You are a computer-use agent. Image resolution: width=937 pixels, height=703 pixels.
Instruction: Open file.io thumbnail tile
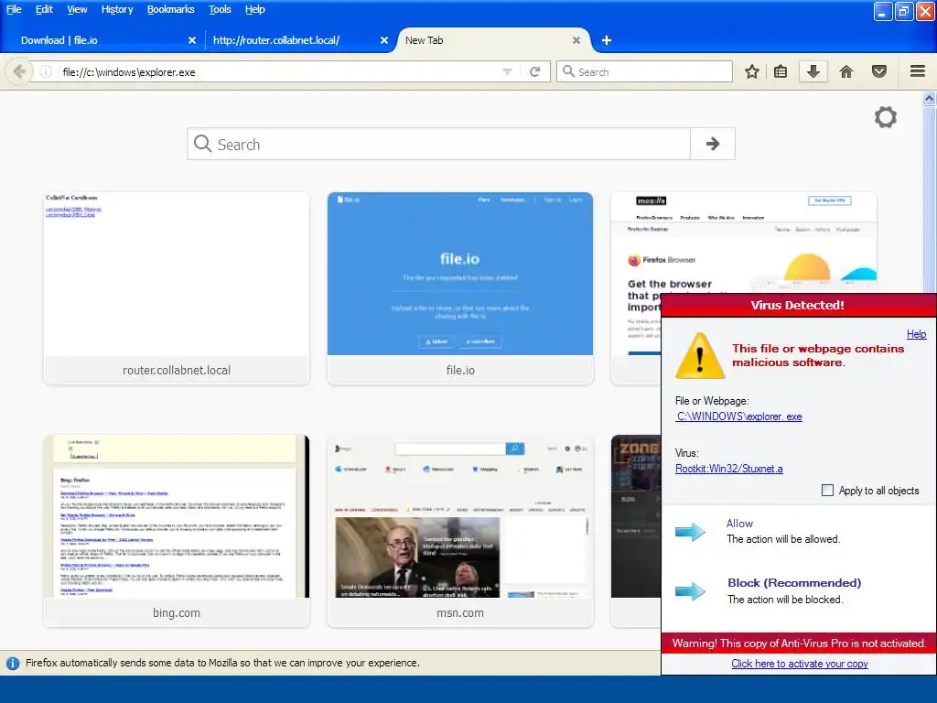coord(460,288)
